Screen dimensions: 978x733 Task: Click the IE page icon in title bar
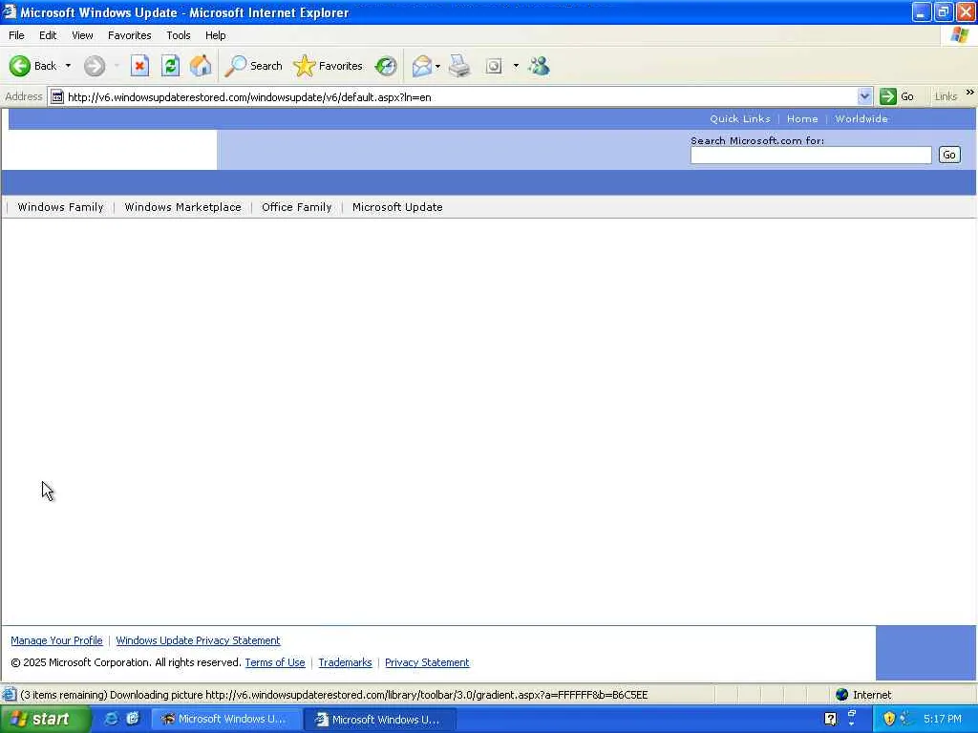[10, 11]
